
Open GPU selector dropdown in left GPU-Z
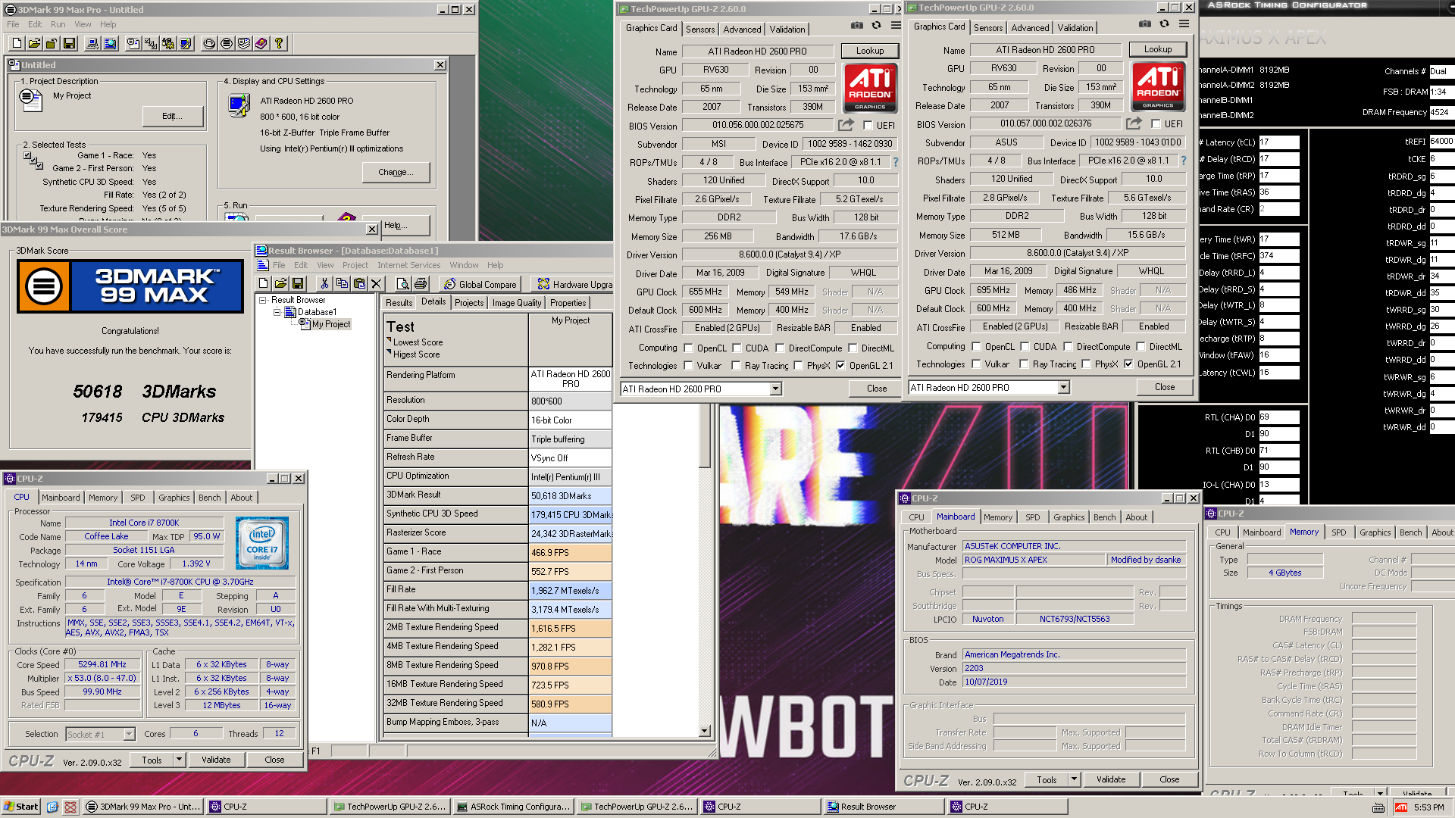(x=775, y=389)
